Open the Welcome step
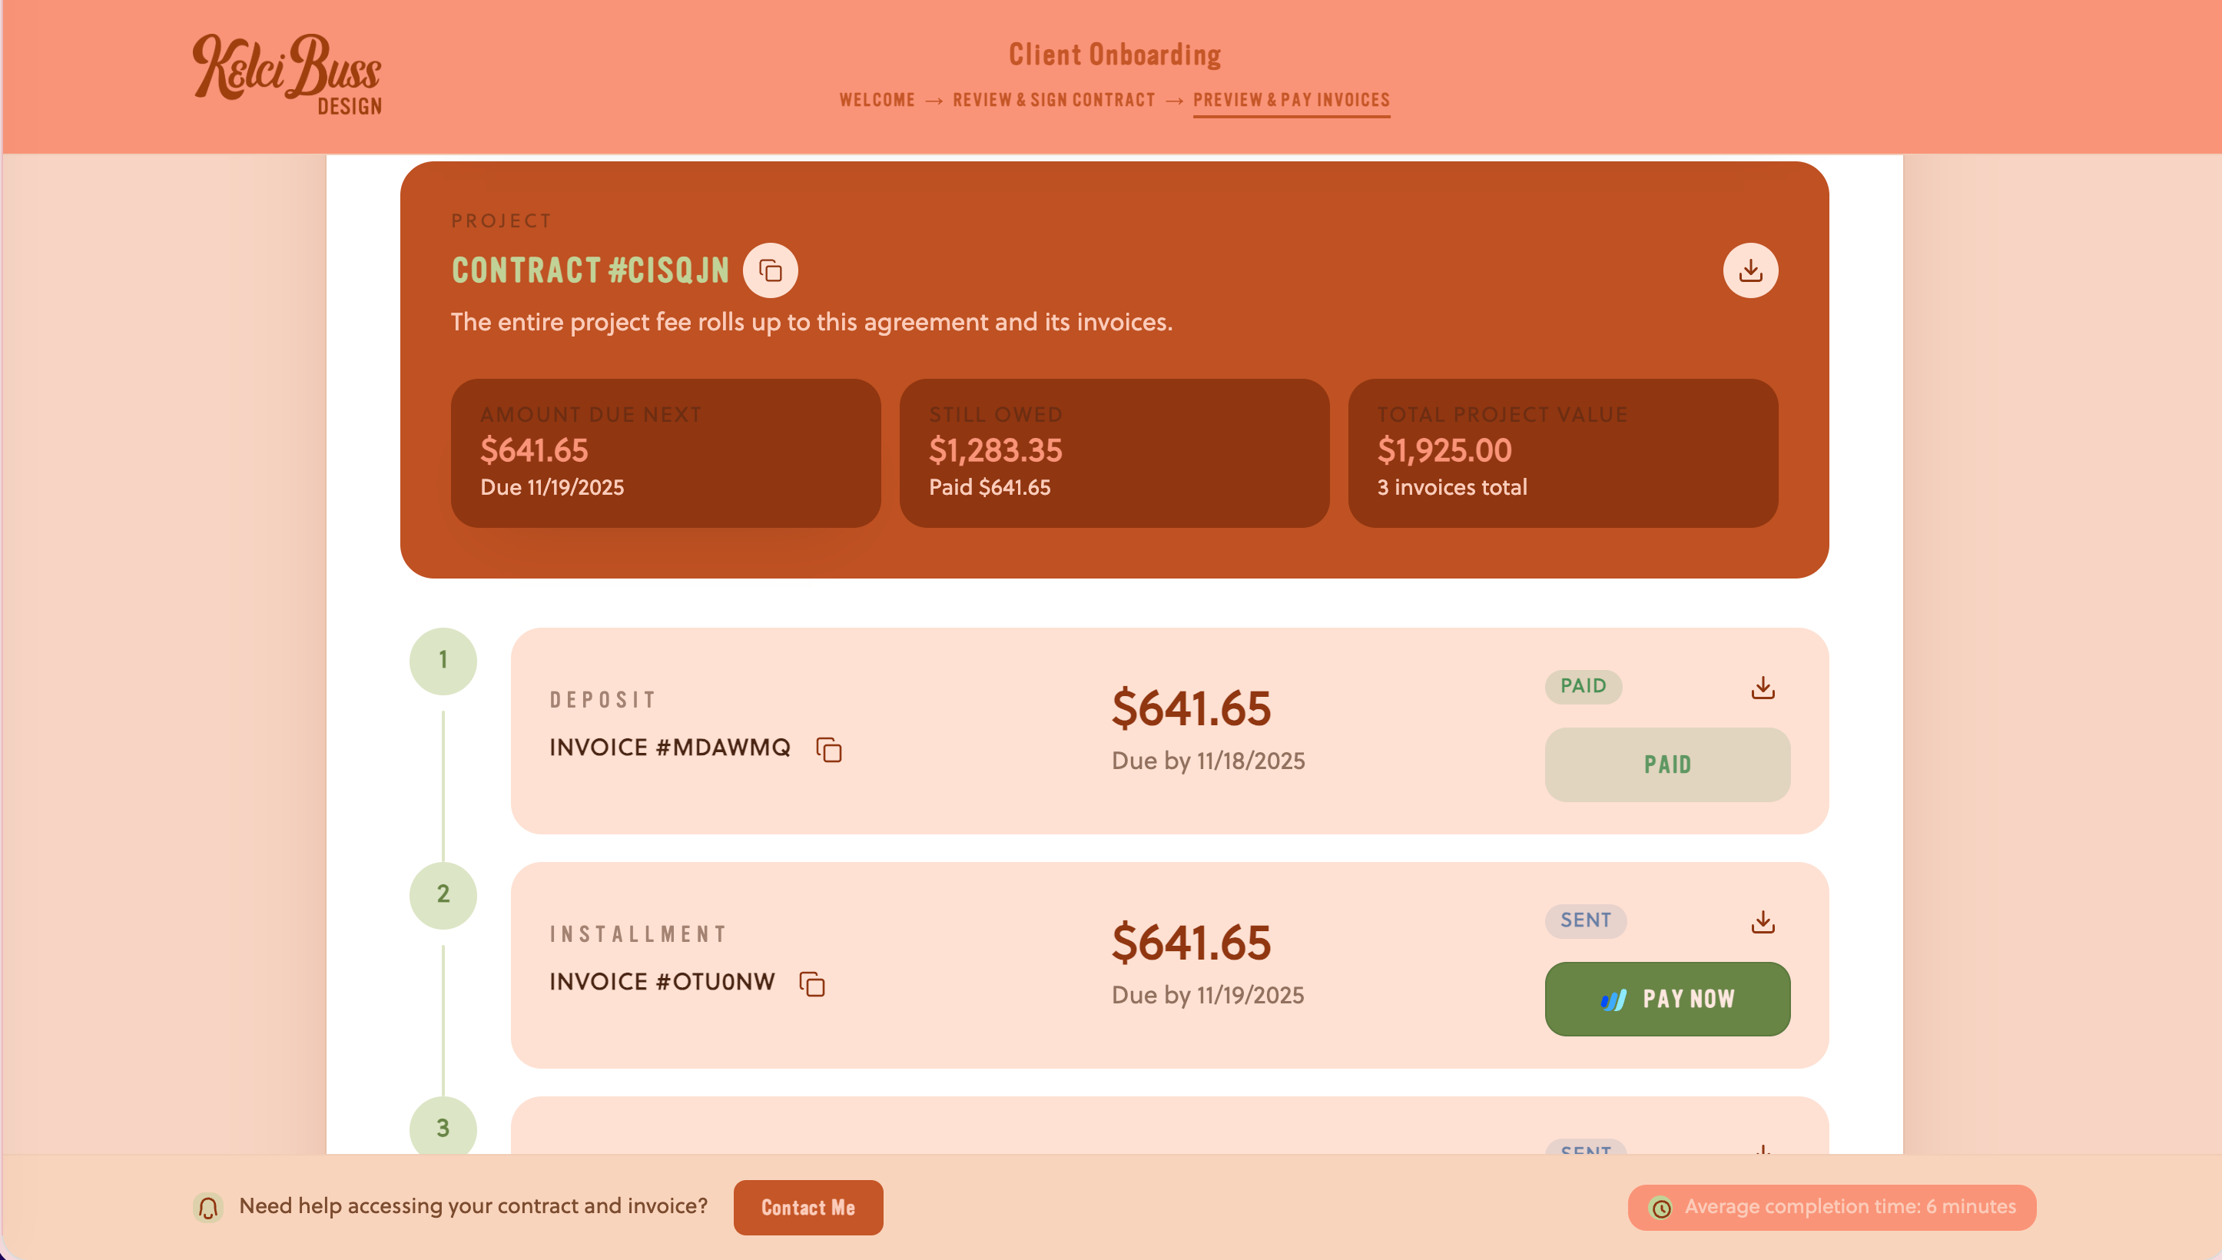Image resolution: width=2222 pixels, height=1260 pixels. pos(877,100)
